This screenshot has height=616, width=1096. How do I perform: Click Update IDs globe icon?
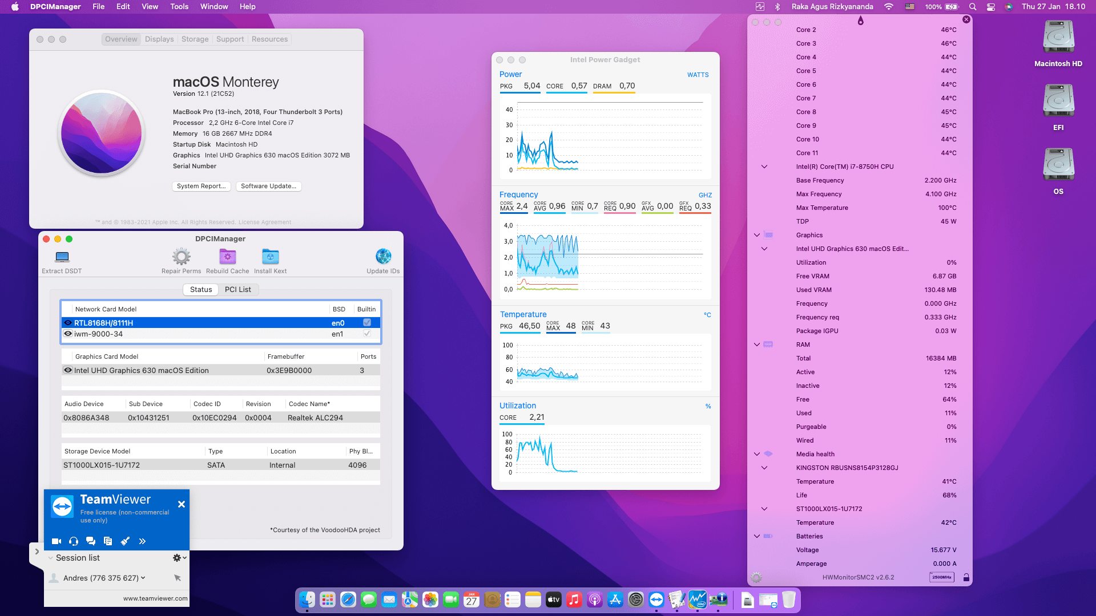click(383, 257)
